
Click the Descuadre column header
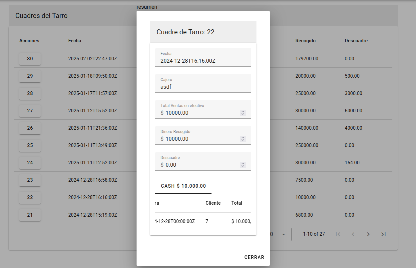tap(356, 41)
